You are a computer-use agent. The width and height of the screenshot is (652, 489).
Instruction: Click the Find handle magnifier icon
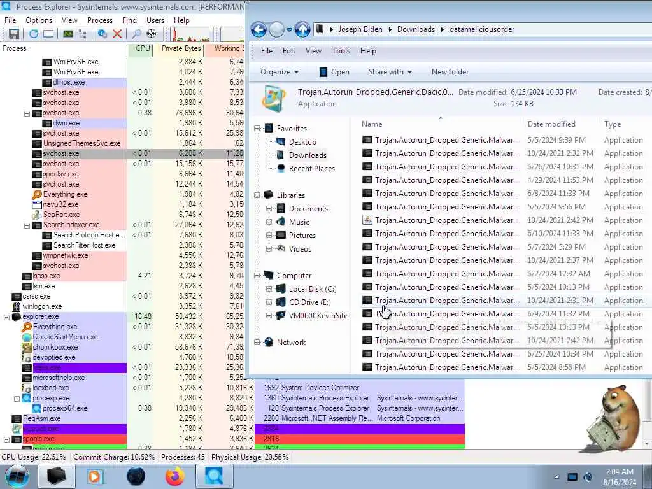click(136, 34)
